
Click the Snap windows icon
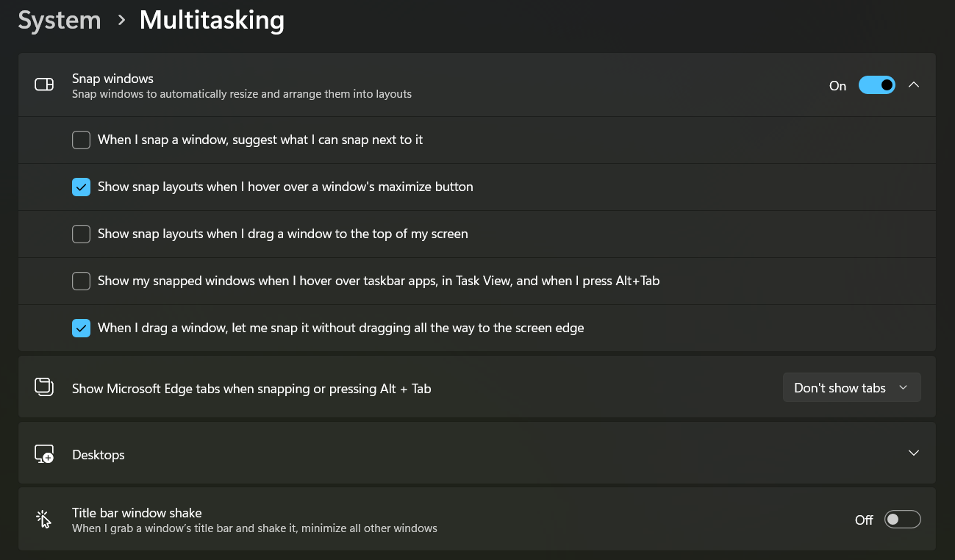pos(44,85)
